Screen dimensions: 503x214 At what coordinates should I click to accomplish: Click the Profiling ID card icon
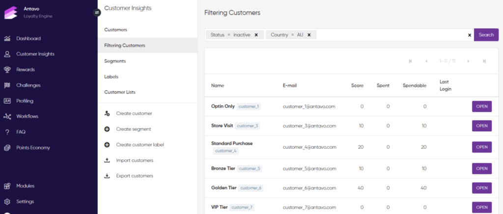point(7,101)
